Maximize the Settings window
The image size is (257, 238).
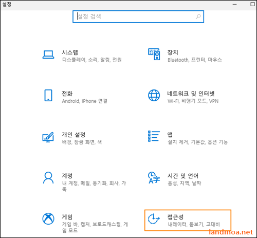[x=252, y=4]
